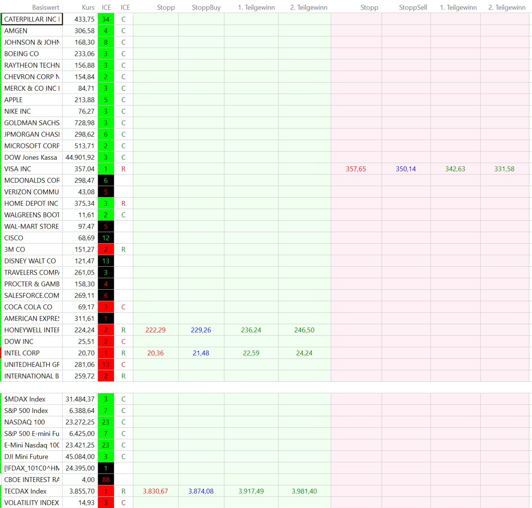Click VISA INC StoppSell value 350,14

point(406,169)
